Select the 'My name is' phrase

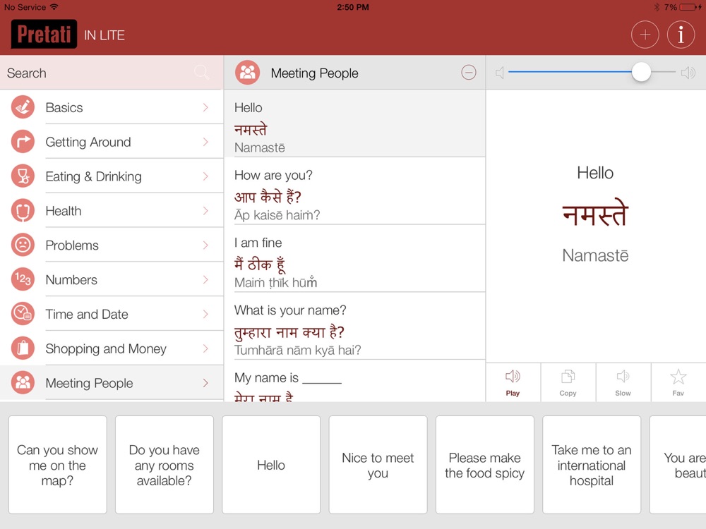355,381
